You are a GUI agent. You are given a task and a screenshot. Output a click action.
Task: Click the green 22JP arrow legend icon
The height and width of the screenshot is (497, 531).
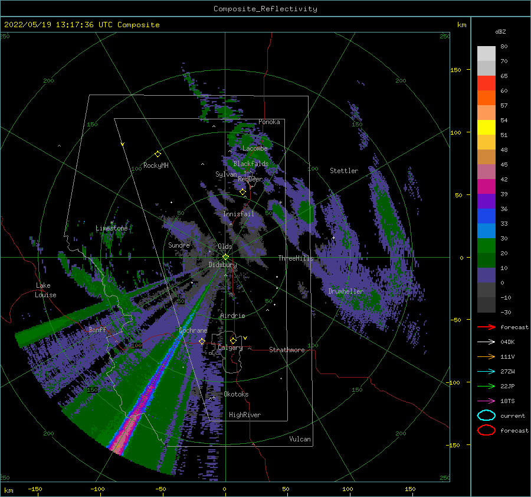coord(486,386)
